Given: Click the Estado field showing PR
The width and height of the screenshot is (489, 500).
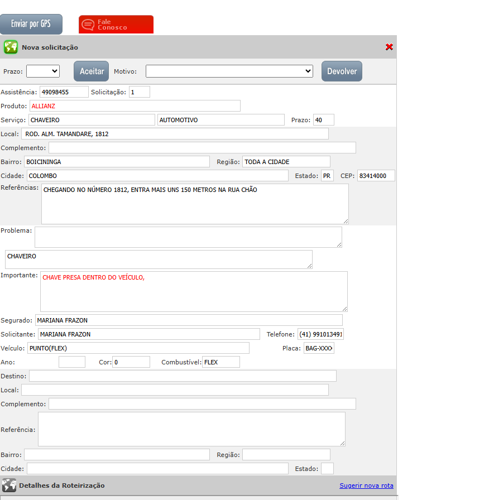Looking at the screenshot, I should [327, 176].
